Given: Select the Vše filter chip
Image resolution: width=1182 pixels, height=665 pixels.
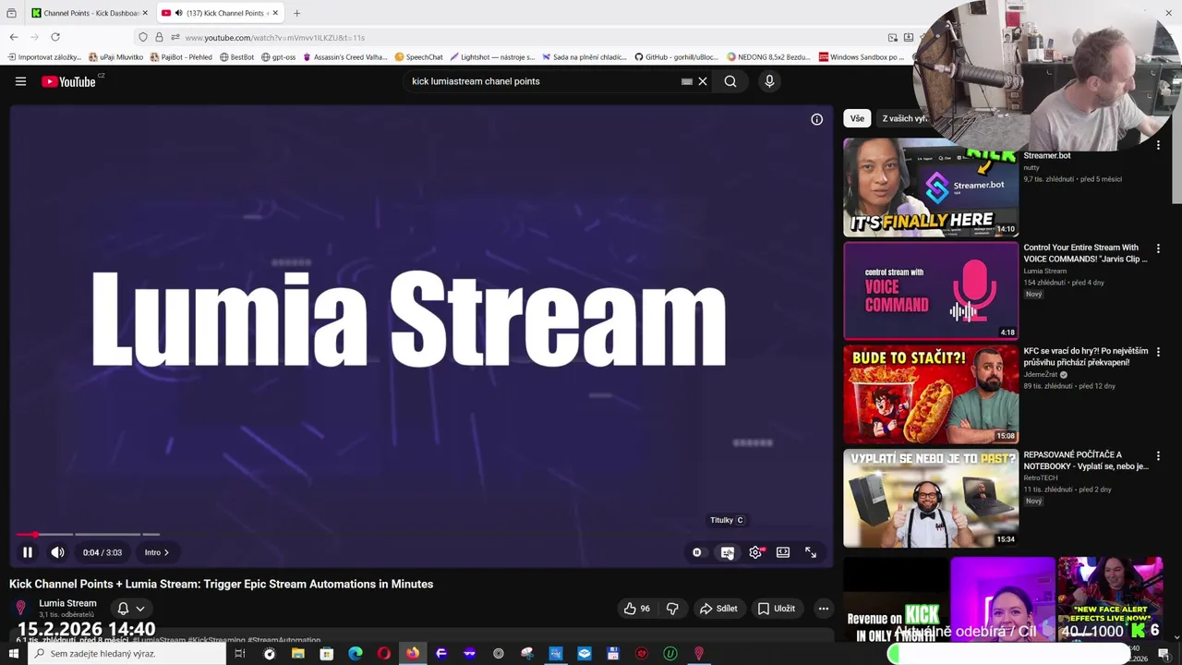Looking at the screenshot, I should 857,118.
